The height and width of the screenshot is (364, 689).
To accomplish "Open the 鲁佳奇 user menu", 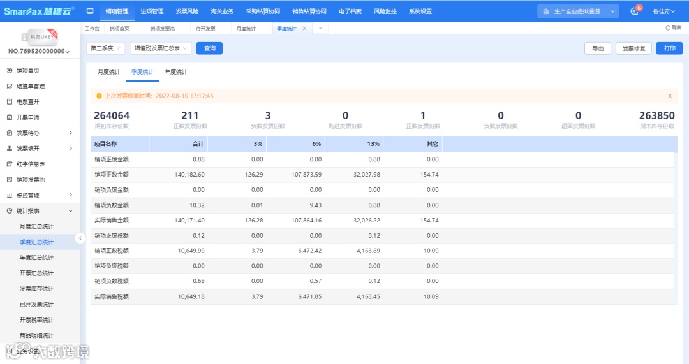I will coord(663,11).
